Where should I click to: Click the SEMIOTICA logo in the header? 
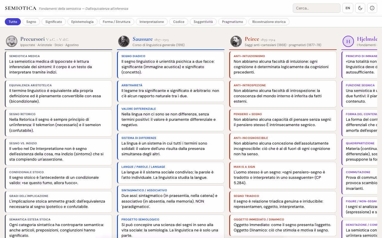click(20, 8)
